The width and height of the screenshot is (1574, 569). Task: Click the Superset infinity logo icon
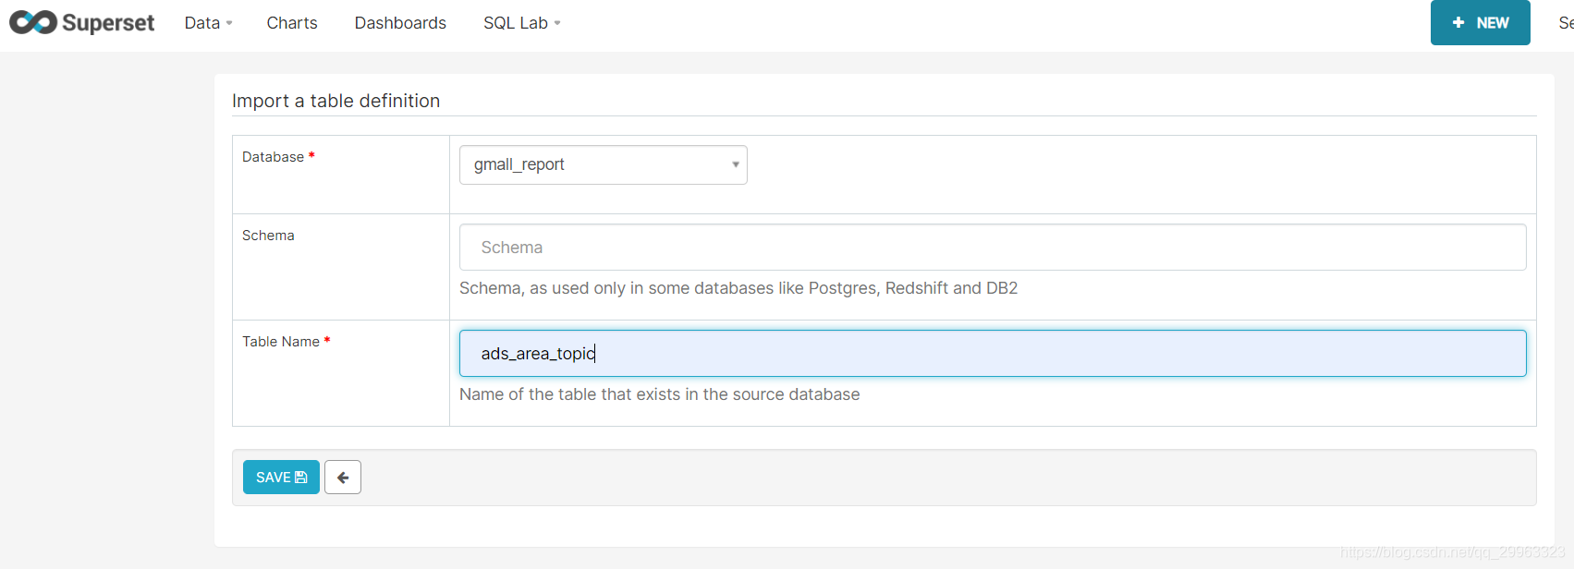(x=33, y=22)
